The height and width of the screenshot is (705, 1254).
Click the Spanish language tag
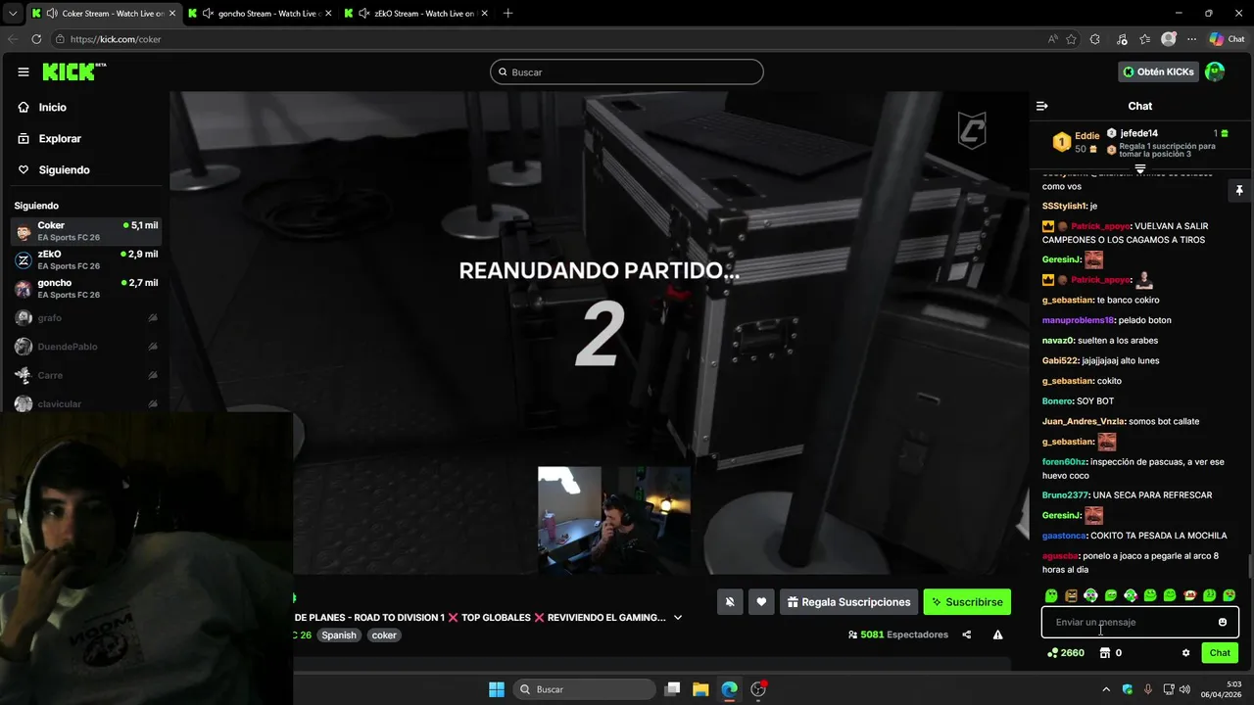pos(339,635)
